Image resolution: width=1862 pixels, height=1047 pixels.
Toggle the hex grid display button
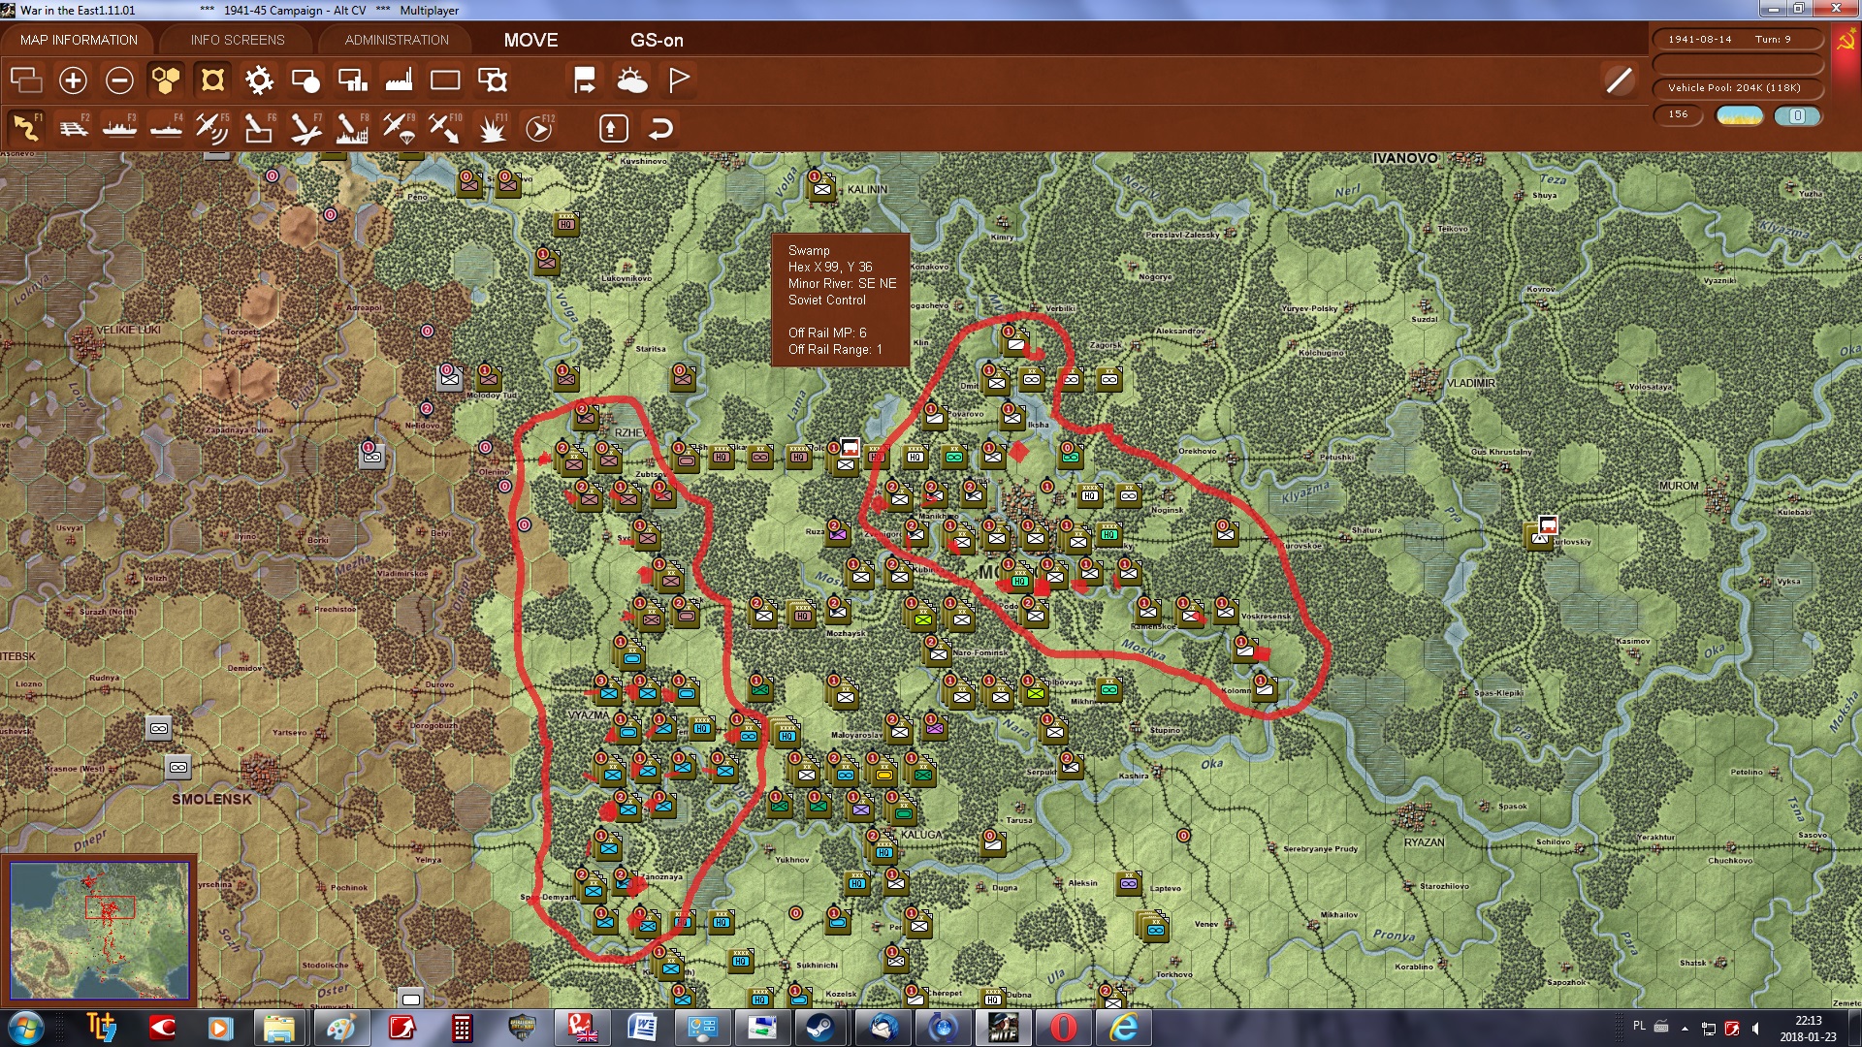(166, 80)
